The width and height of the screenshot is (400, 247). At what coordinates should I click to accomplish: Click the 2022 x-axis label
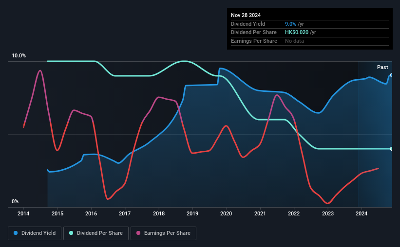tap(294, 213)
